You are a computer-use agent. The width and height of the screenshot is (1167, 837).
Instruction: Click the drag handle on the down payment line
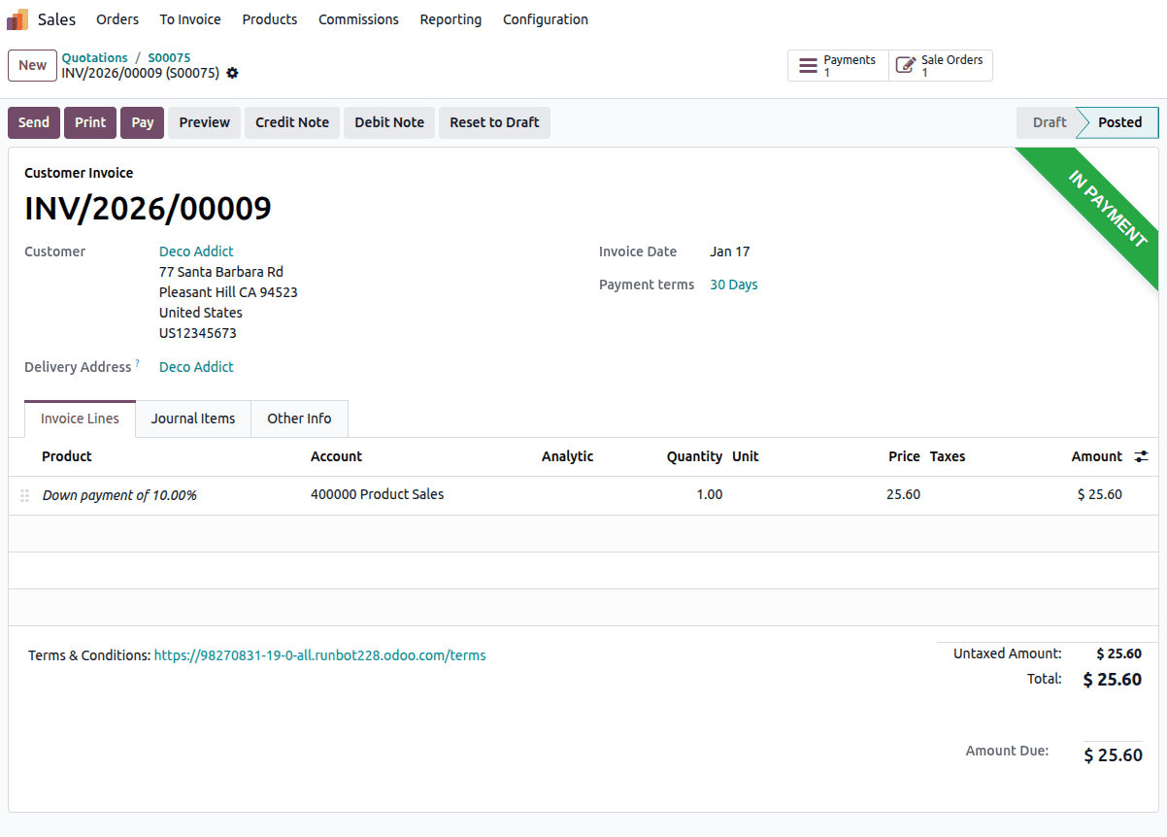(x=25, y=495)
